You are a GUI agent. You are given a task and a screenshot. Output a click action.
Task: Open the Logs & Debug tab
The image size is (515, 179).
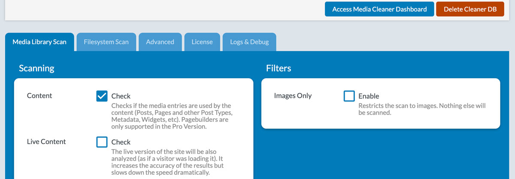[249, 42]
